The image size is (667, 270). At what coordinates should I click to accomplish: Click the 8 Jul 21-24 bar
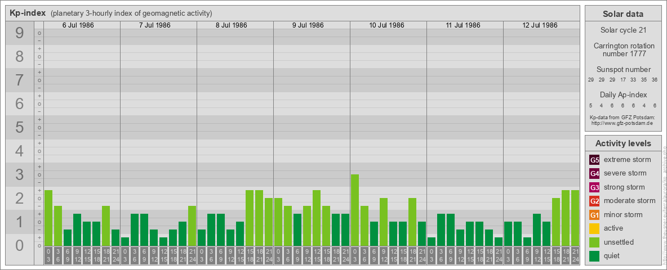[x=269, y=222]
